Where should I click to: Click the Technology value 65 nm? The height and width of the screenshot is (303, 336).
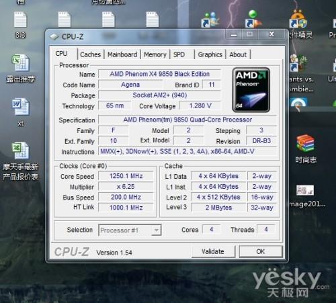pos(115,105)
